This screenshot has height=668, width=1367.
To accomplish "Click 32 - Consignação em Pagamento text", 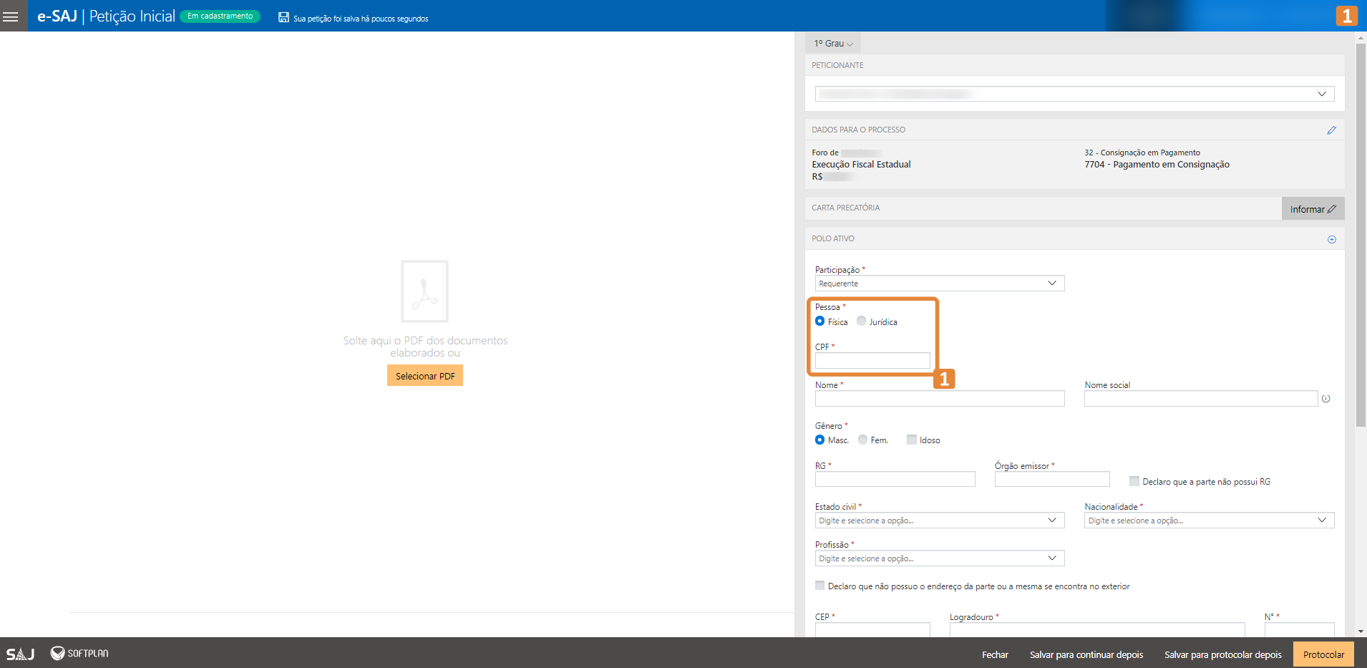I will [1142, 153].
